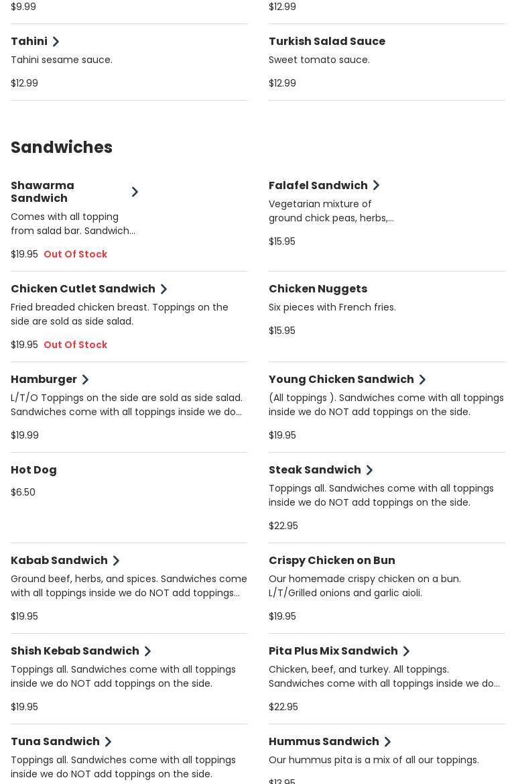Click the chevron next to Tahini
The height and width of the screenshot is (784, 516).
pyautogui.click(x=56, y=42)
